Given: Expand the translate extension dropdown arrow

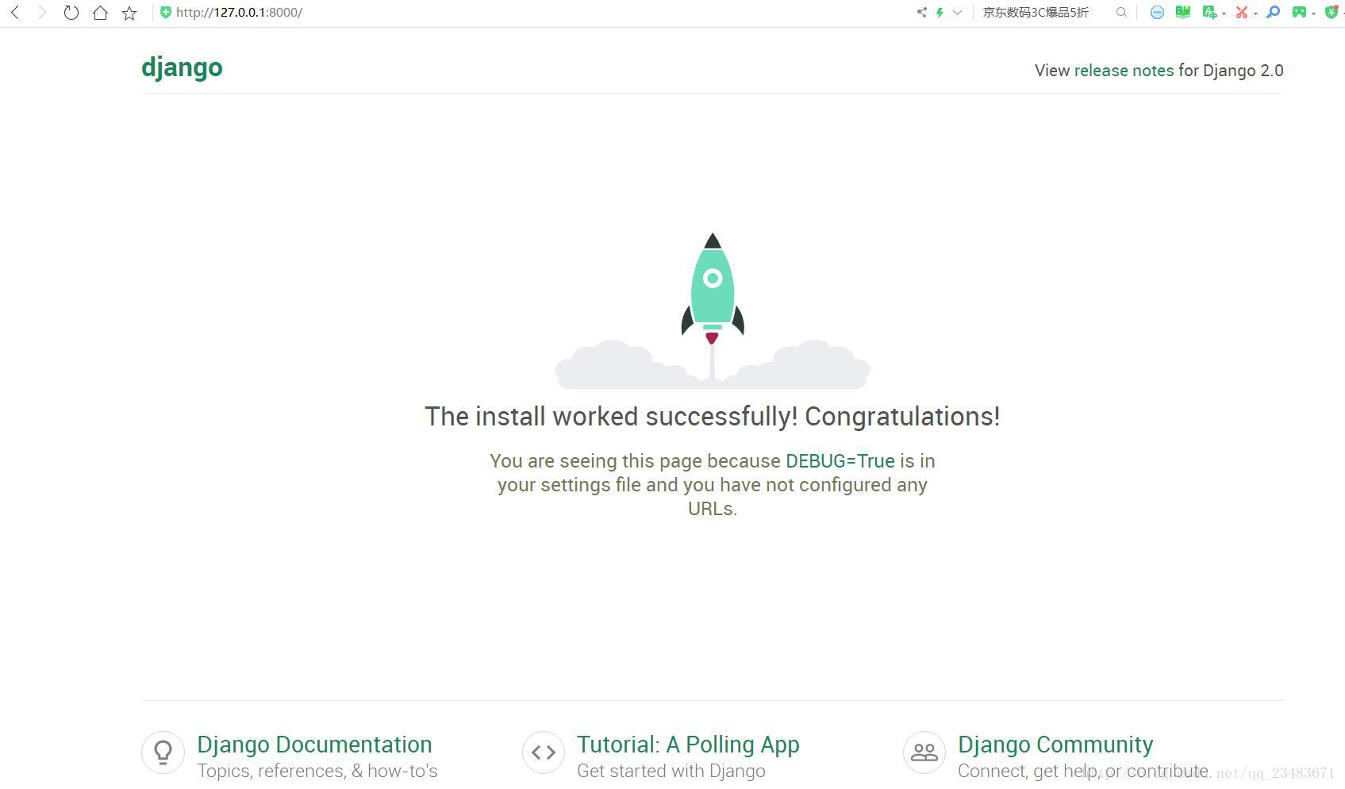Looking at the screenshot, I should (x=1224, y=13).
